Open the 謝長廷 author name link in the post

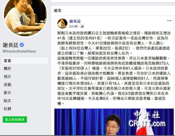coord(75,21)
